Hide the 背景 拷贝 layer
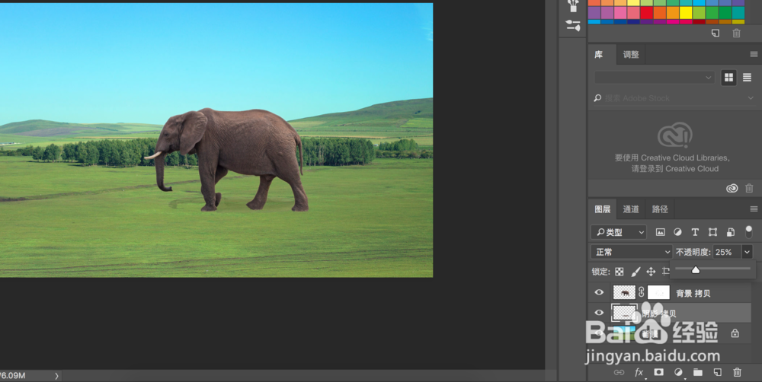 [x=599, y=292]
